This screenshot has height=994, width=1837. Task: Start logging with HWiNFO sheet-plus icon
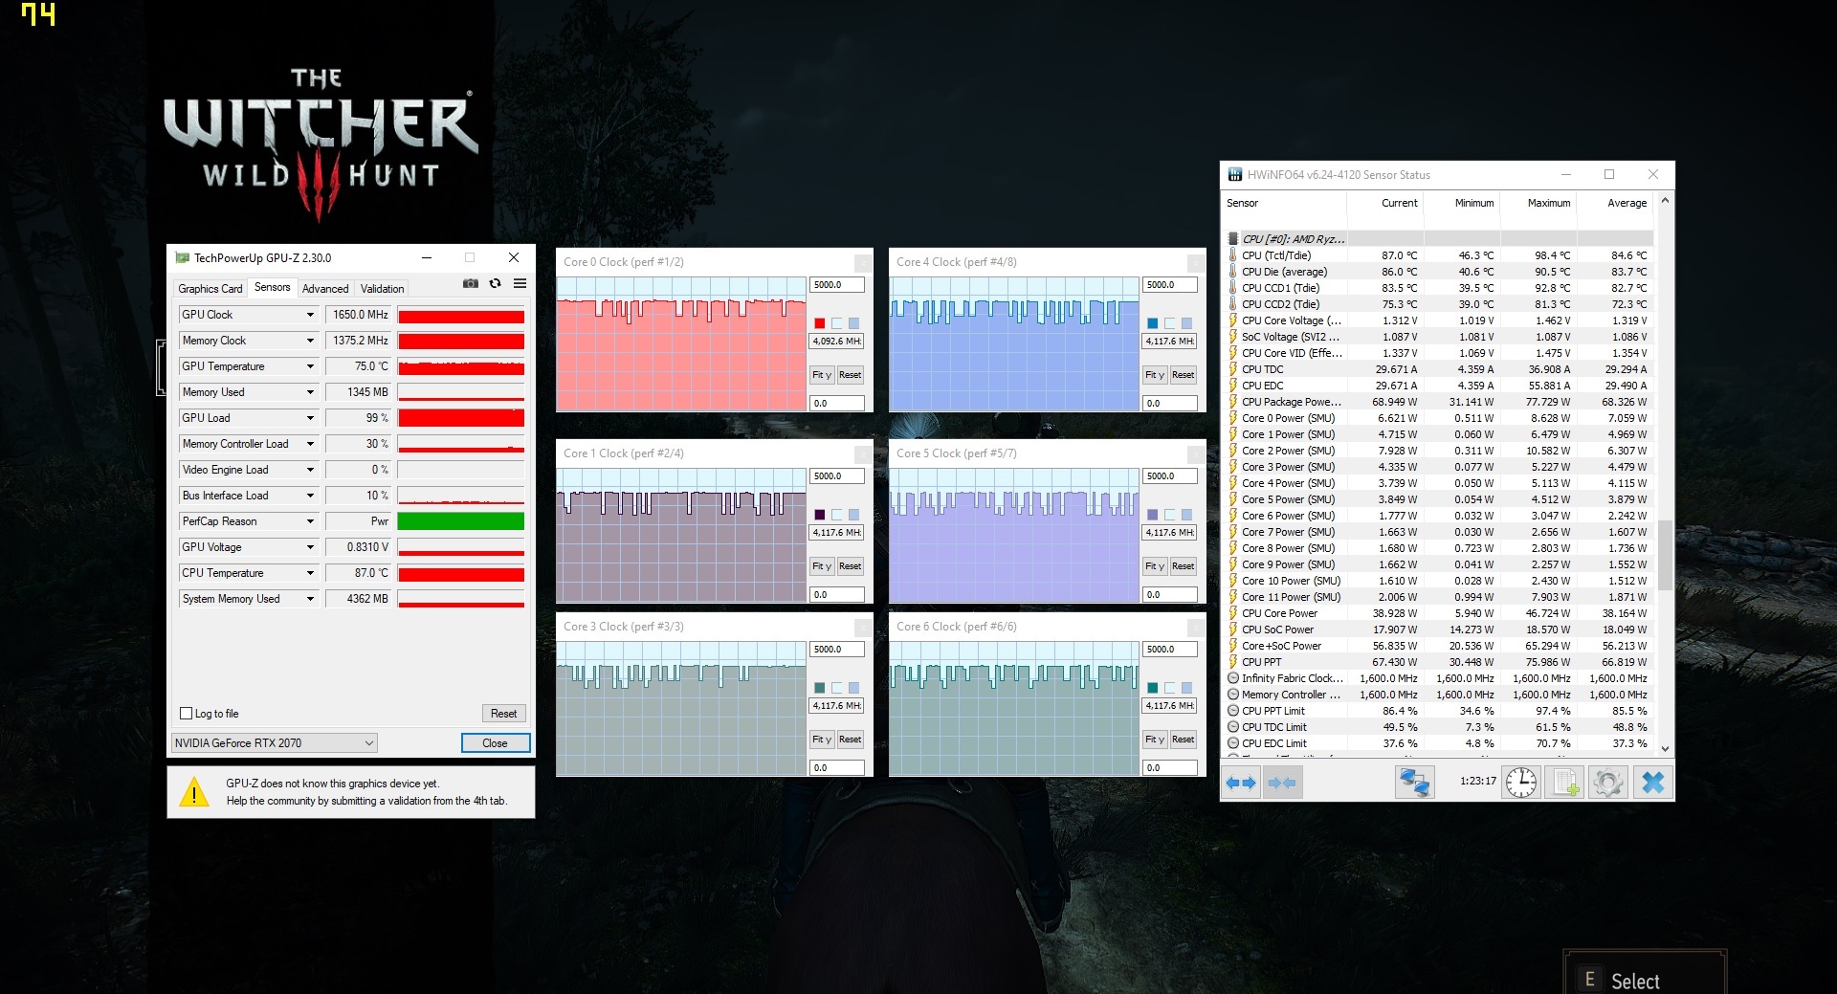tap(1564, 783)
